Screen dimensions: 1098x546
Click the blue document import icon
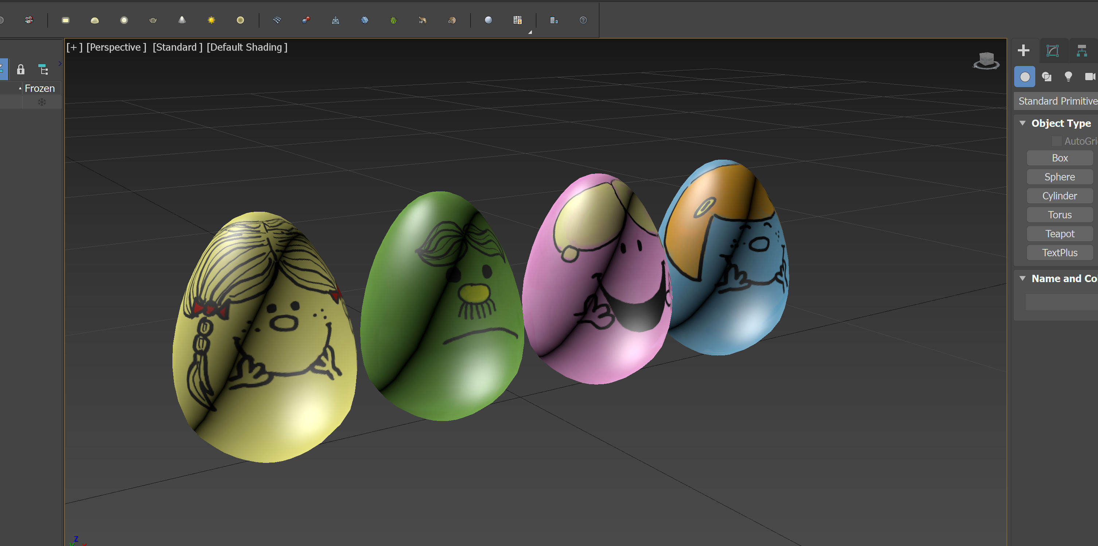[x=554, y=20]
